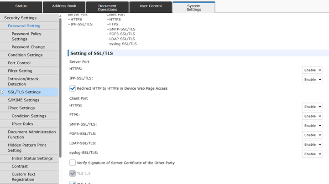Screen dimensions: 329x184
Task: Select Port Control in sidebar
Action: click(19, 63)
